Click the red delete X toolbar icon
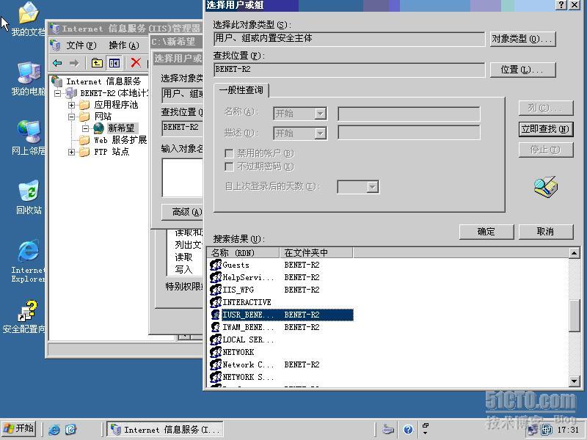The width and height of the screenshot is (587, 440). point(136,63)
